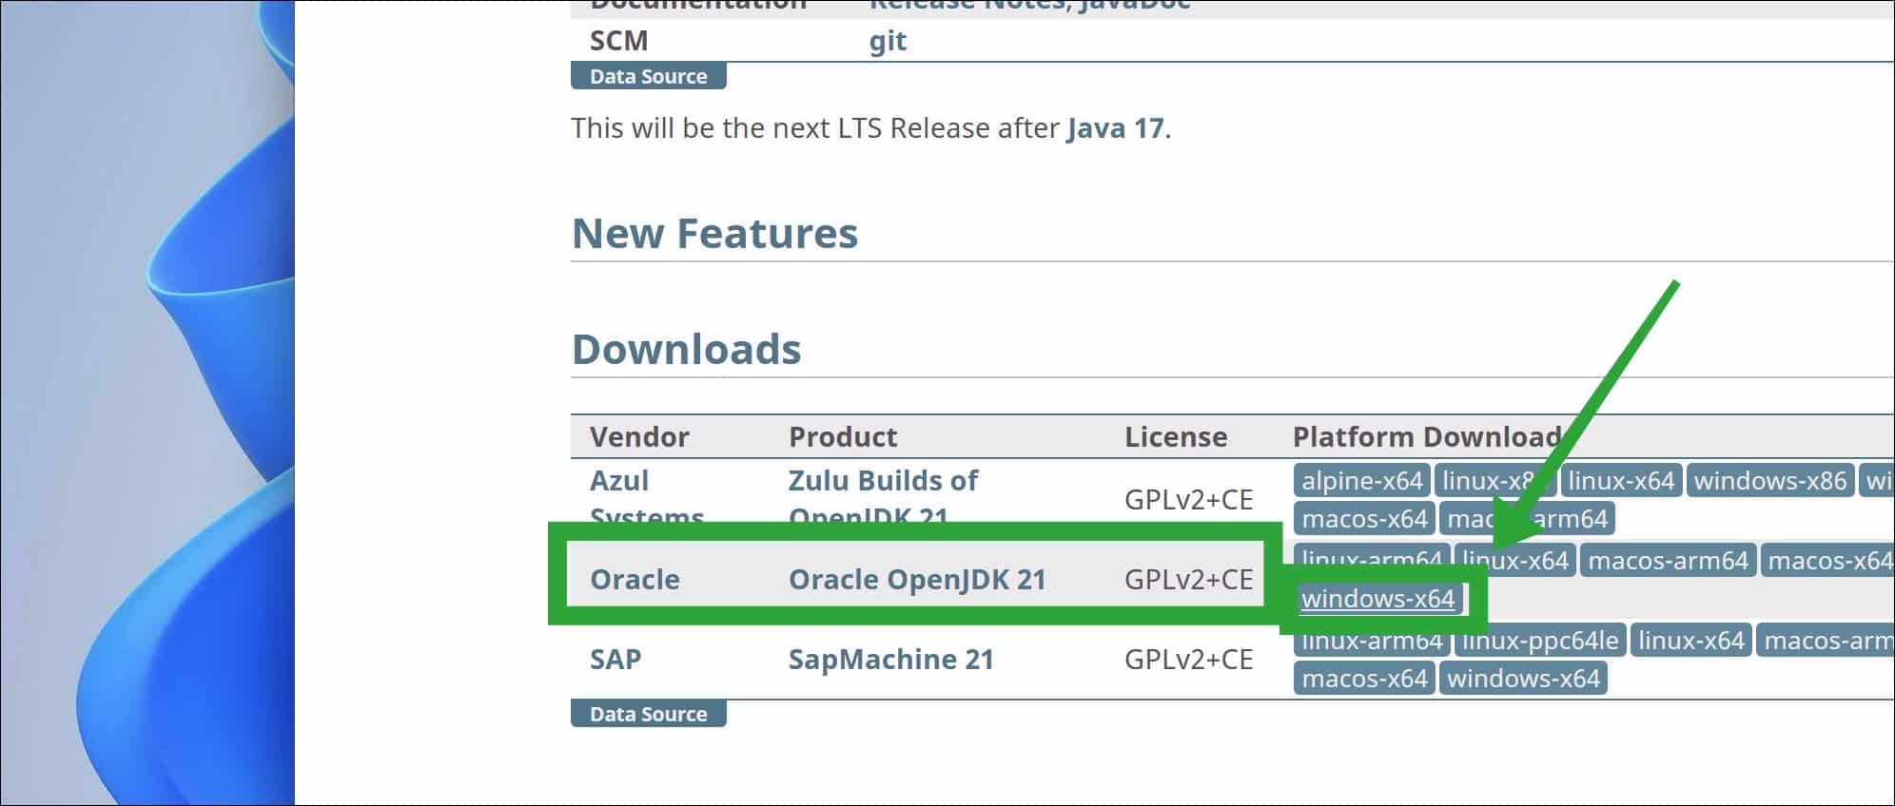This screenshot has height=806, width=1895.
Task: Download SapMachine linux-ppc64le build
Action: click(1539, 641)
